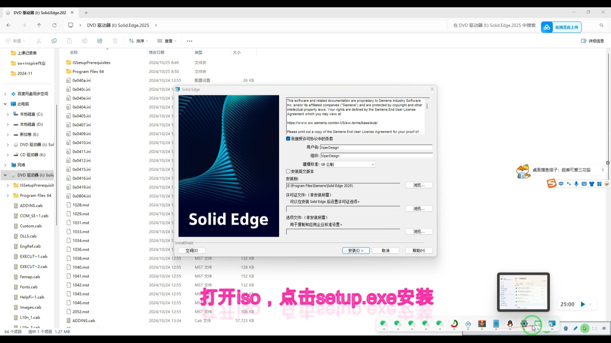Expand the breadcrumb chevron after Solid.Edge.2025
Screen dimensions: 611x343
click(156, 25)
